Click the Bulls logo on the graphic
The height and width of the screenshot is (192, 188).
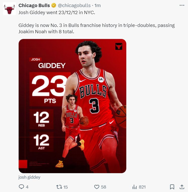tap(119, 46)
